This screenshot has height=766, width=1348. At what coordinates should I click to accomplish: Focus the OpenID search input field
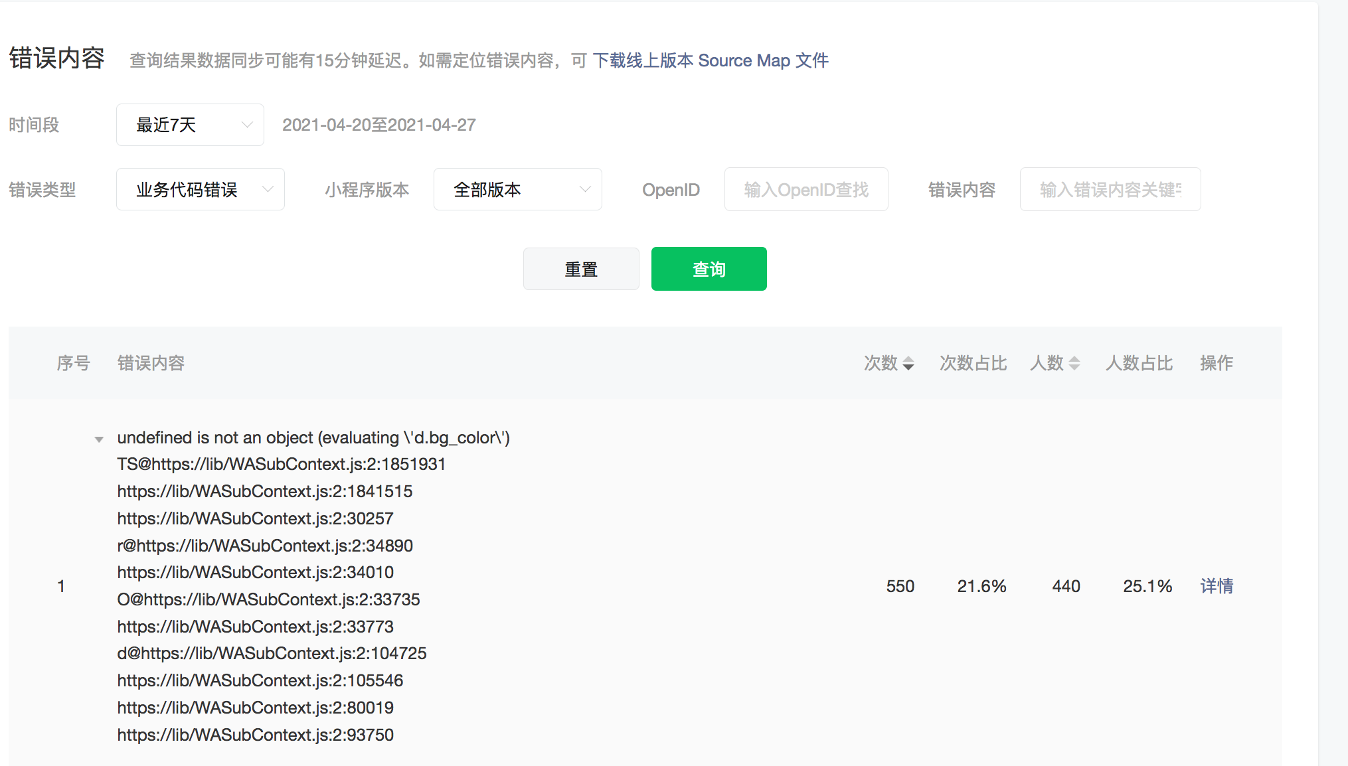click(805, 190)
